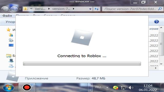Maximize the Explorer window
The width and height of the screenshot is (164, 92).
pyautogui.click(x=143, y=2)
